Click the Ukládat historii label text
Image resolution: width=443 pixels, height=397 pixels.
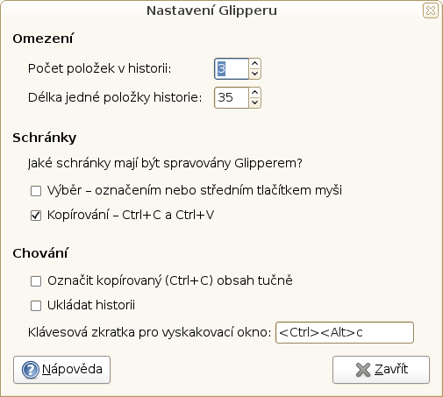point(91,305)
